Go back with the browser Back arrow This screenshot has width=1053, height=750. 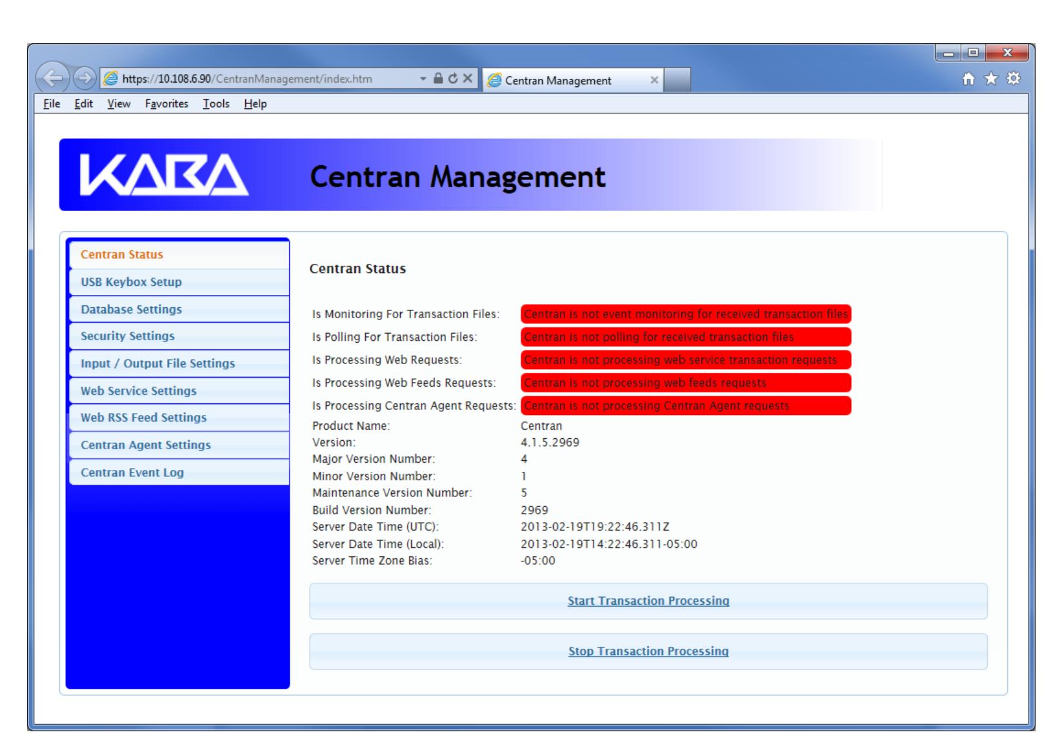coord(54,79)
